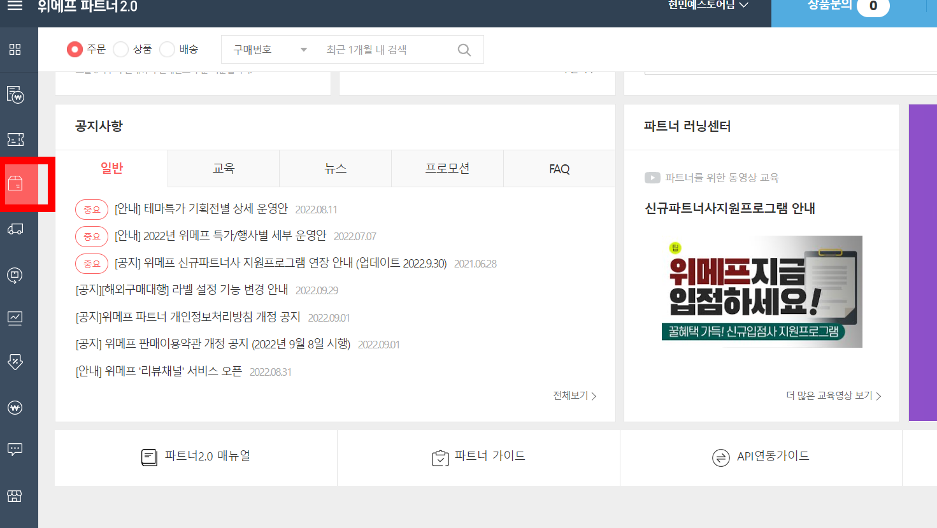Click the 위메프 파트너 2.0 logo
This screenshot has width=937, height=528.
(x=87, y=6)
